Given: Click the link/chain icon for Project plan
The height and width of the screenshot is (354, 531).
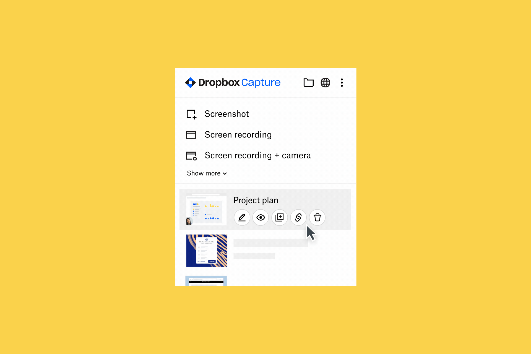Looking at the screenshot, I should 298,217.
